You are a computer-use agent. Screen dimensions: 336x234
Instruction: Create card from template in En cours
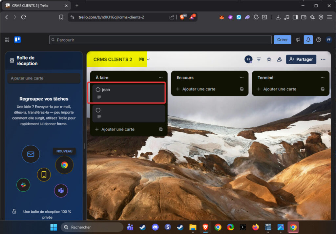click(241, 89)
